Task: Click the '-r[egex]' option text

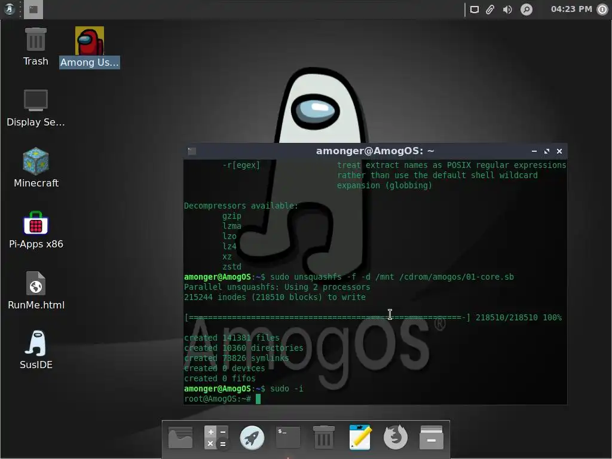Action: point(241,165)
